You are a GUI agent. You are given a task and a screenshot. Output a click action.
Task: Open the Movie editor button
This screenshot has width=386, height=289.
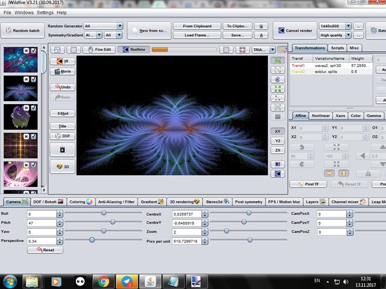pyautogui.click(x=63, y=71)
